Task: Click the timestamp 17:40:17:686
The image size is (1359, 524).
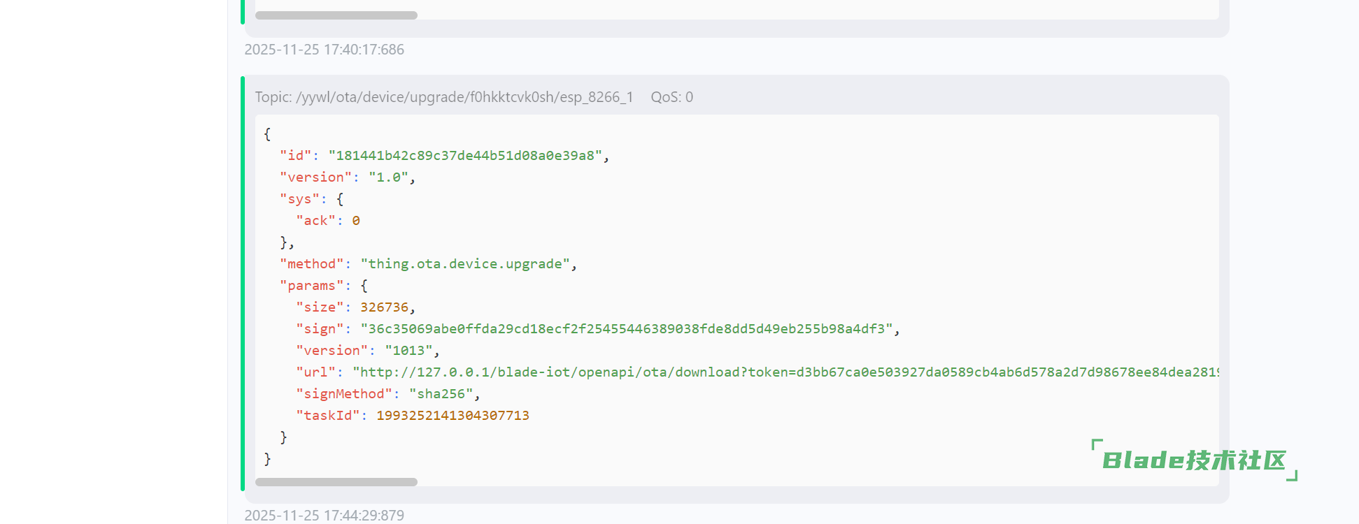Action: 324,50
